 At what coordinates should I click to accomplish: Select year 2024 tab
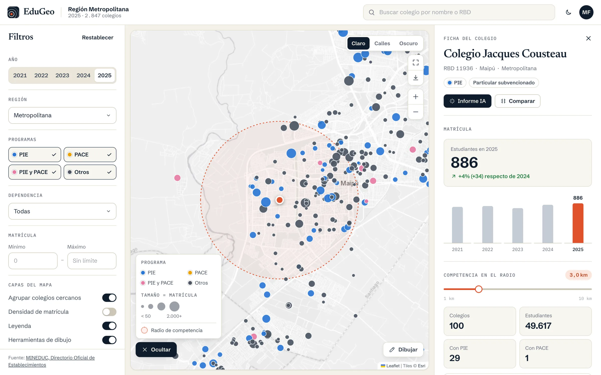pos(83,75)
